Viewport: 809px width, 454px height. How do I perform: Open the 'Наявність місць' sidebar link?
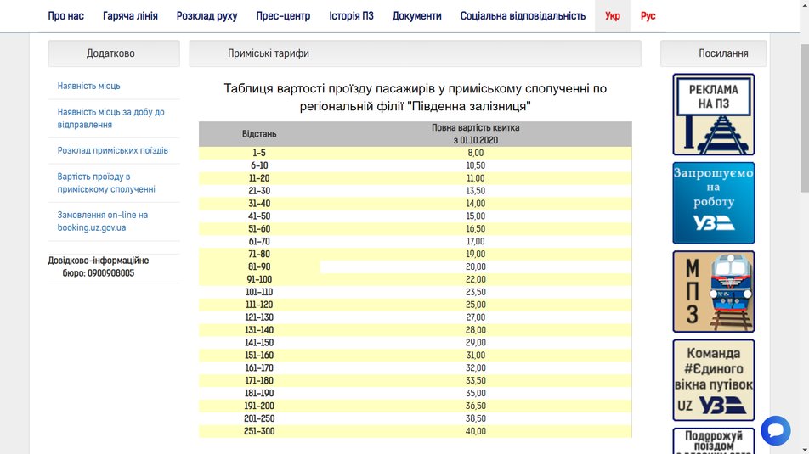89,87
